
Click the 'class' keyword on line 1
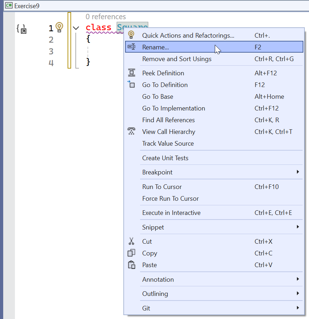(x=98, y=27)
